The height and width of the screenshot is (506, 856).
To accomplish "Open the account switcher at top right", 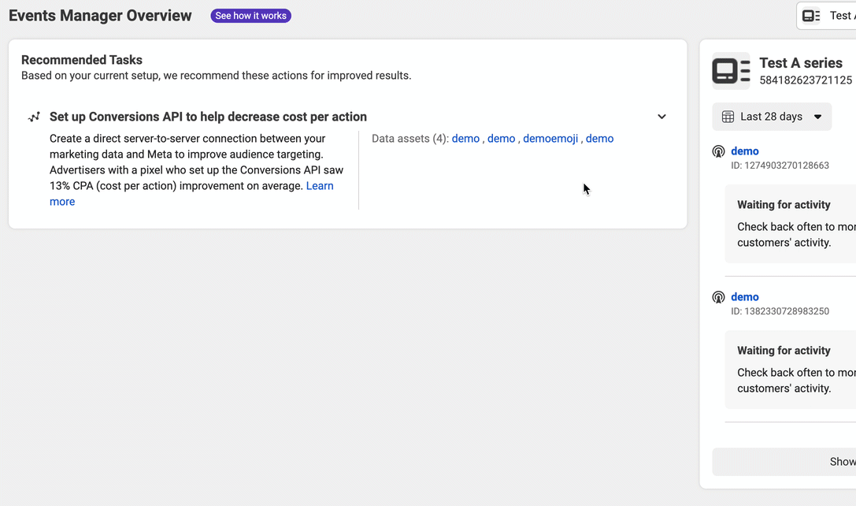I will coord(827,16).
